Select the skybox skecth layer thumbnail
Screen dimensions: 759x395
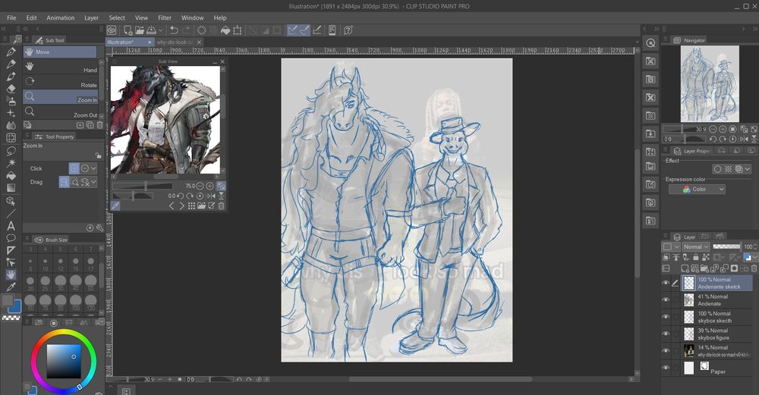click(x=689, y=317)
